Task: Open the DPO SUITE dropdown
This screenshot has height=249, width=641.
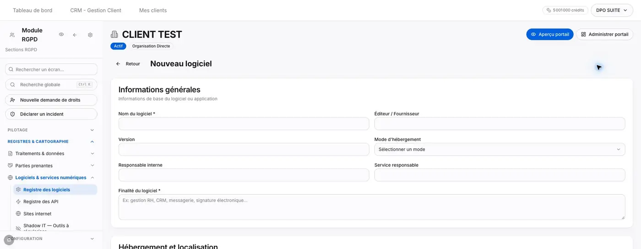Action: pos(612,10)
